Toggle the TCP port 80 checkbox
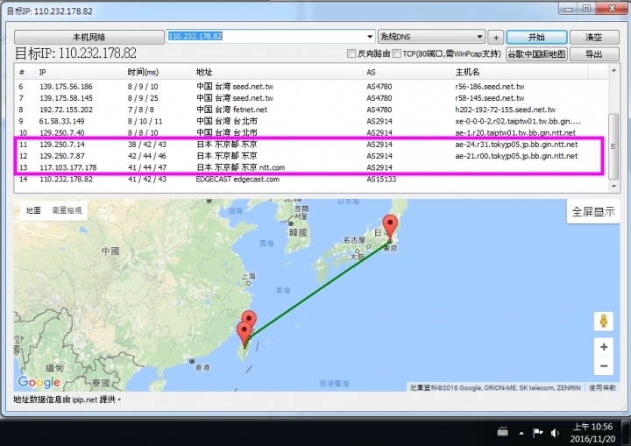This screenshot has height=446, width=631. click(397, 54)
